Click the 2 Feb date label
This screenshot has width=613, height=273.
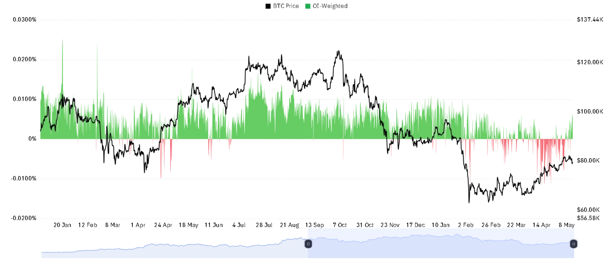(466, 225)
